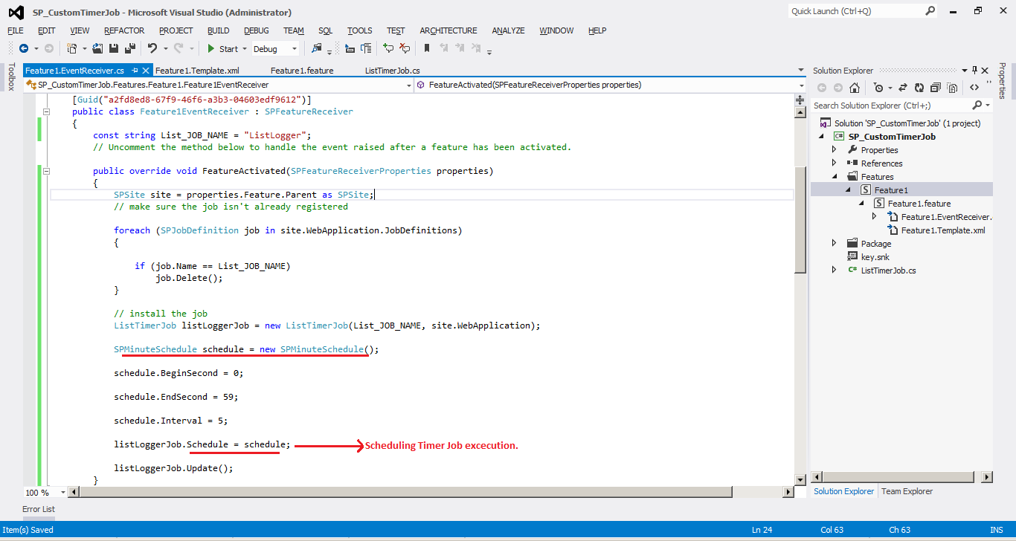Expand the Package folder node
Screen dimensions: 1016x541
click(834, 244)
